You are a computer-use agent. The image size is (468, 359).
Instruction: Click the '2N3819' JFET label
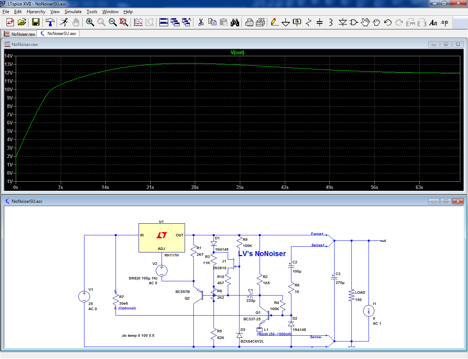pyautogui.click(x=220, y=268)
